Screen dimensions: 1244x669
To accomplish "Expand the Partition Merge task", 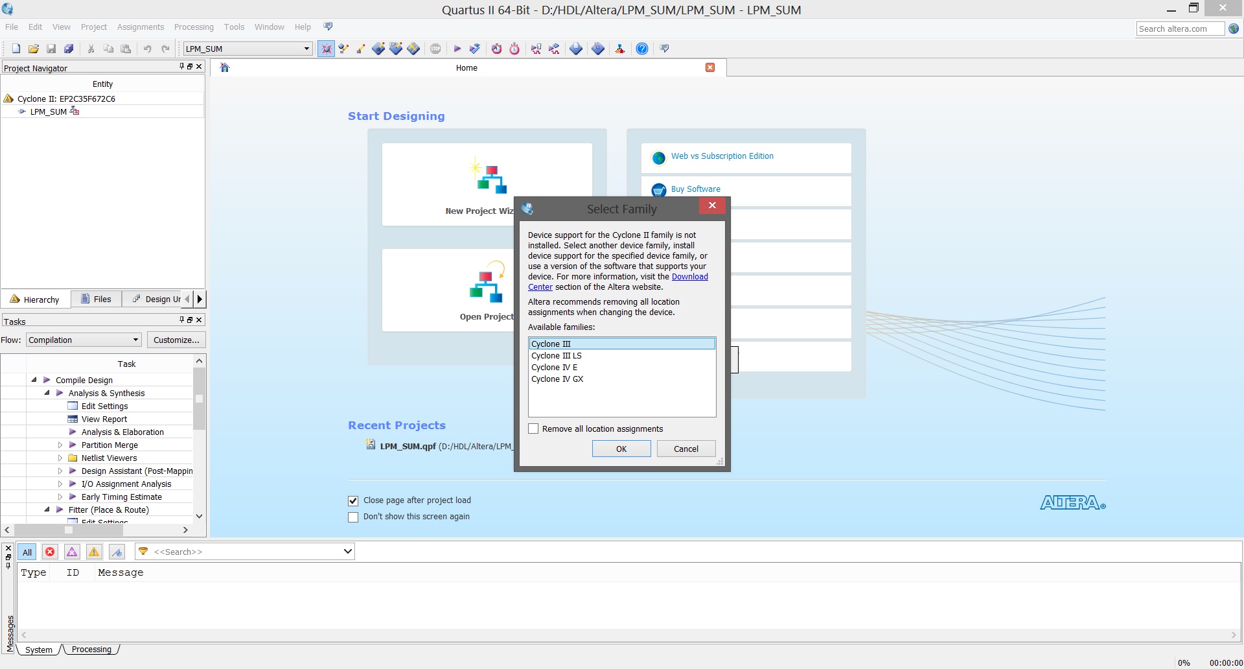I will coord(60,445).
